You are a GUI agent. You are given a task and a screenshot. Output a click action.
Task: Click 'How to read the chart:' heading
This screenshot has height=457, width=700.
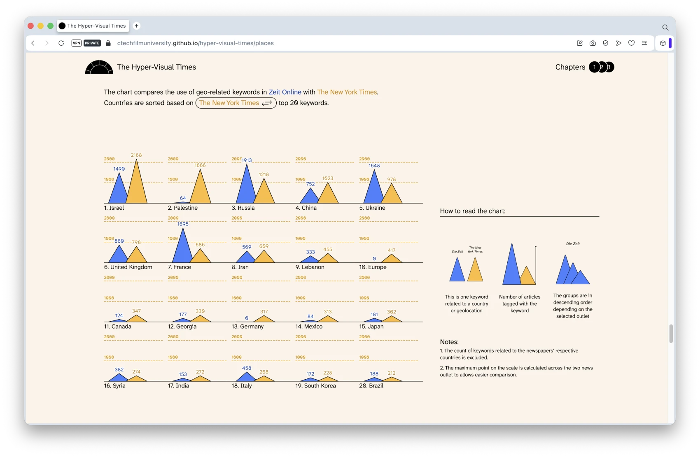click(x=473, y=211)
